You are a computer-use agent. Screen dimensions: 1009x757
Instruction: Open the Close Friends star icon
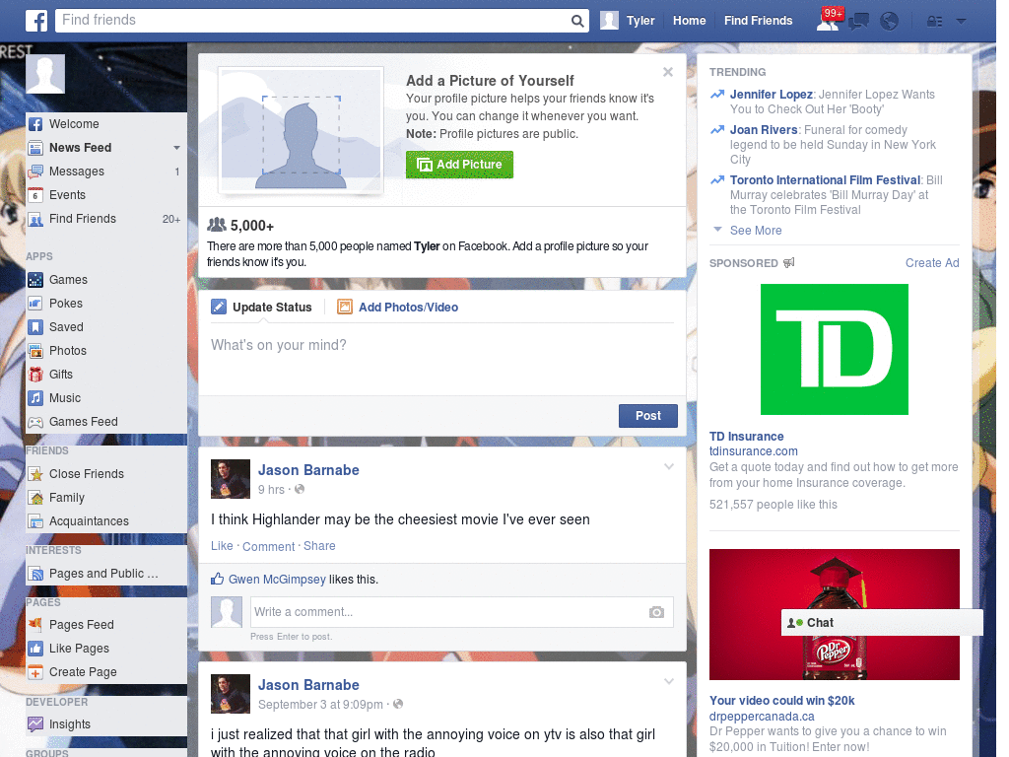[x=35, y=474]
